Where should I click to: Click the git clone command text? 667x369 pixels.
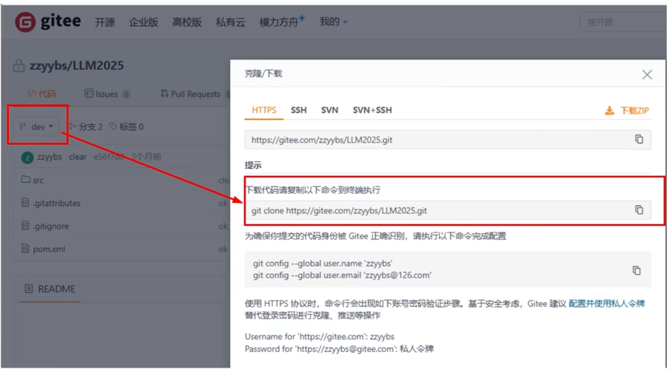pyautogui.click(x=339, y=210)
